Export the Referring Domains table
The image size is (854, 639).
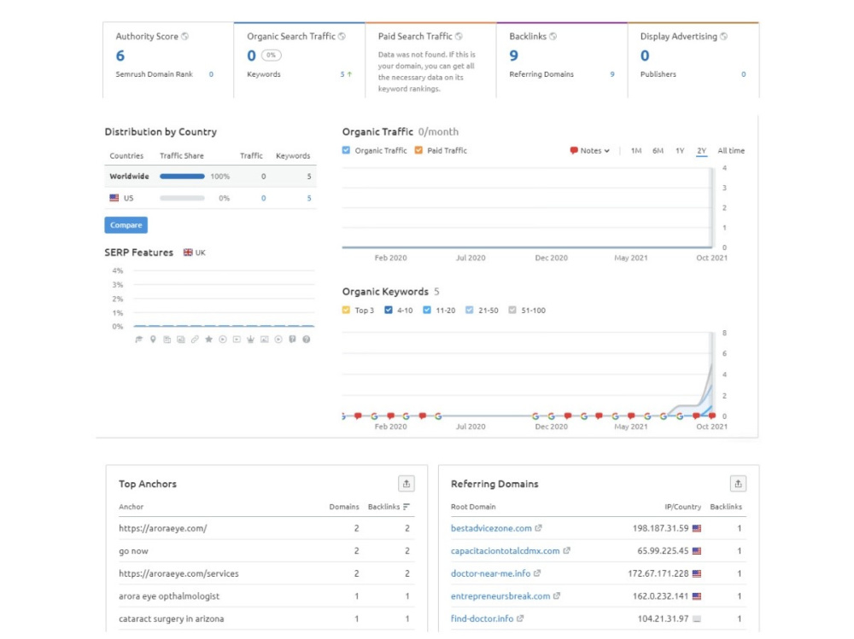click(x=738, y=484)
